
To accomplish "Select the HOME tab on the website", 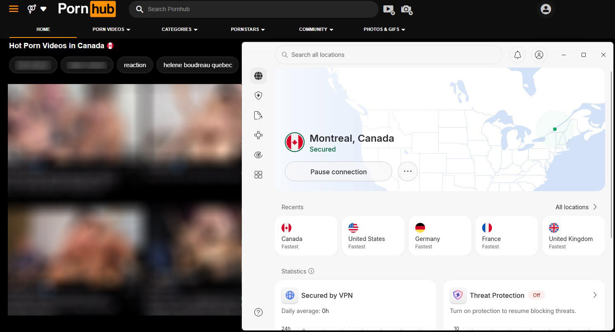I will click(43, 29).
